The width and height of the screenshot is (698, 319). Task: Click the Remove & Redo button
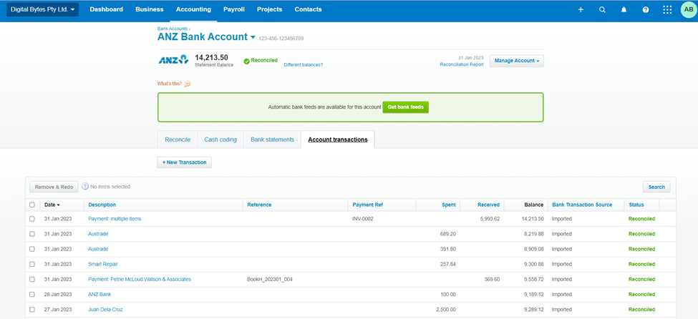click(54, 187)
